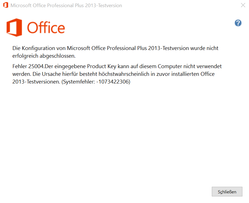Click the words "Die Konfiguration von"
Screen dimensions: 249x203
(x=39, y=48)
